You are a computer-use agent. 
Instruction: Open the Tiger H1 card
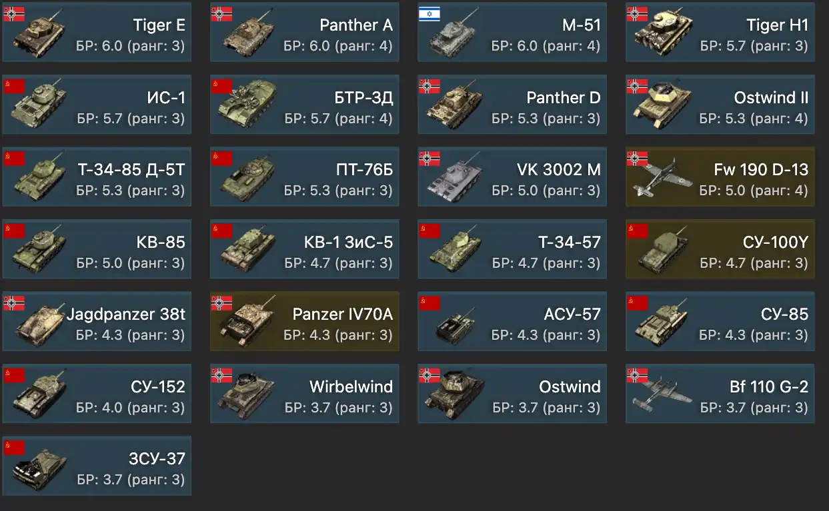(x=720, y=32)
